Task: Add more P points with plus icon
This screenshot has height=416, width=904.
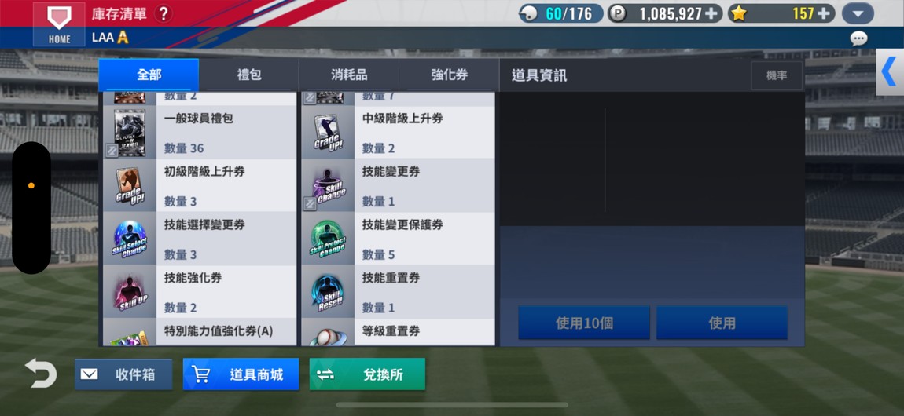Action: click(x=713, y=14)
